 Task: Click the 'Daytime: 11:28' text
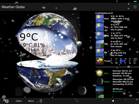click(121, 76)
